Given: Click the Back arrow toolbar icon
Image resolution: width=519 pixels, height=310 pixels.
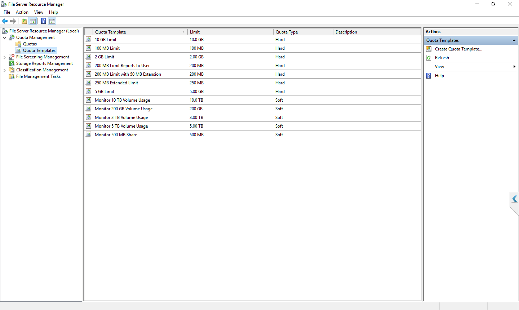Looking at the screenshot, I should [5, 21].
